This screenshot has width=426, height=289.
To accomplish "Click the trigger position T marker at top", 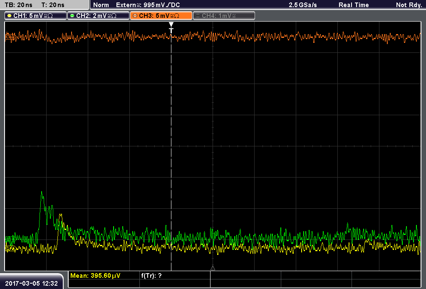I will click(171, 28).
